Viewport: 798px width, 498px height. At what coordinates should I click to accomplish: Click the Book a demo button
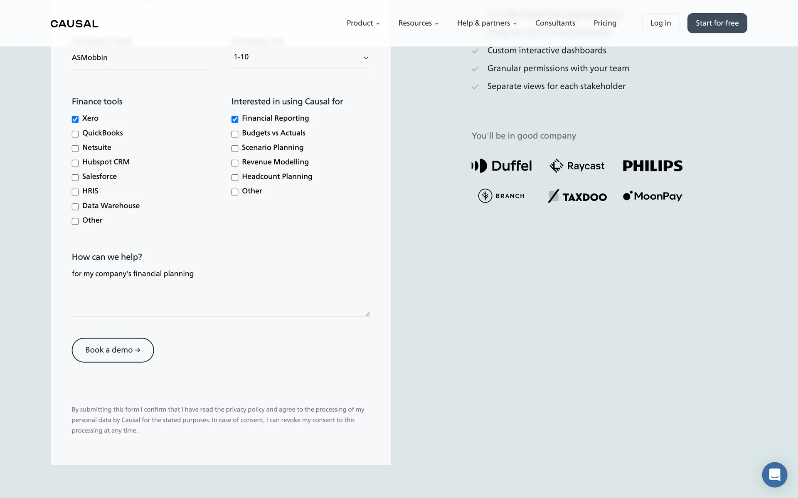(x=113, y=350)
